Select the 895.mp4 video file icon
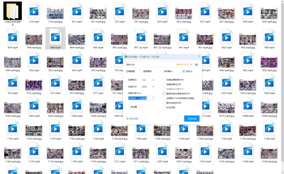284x174 pixels. [98, 37]
